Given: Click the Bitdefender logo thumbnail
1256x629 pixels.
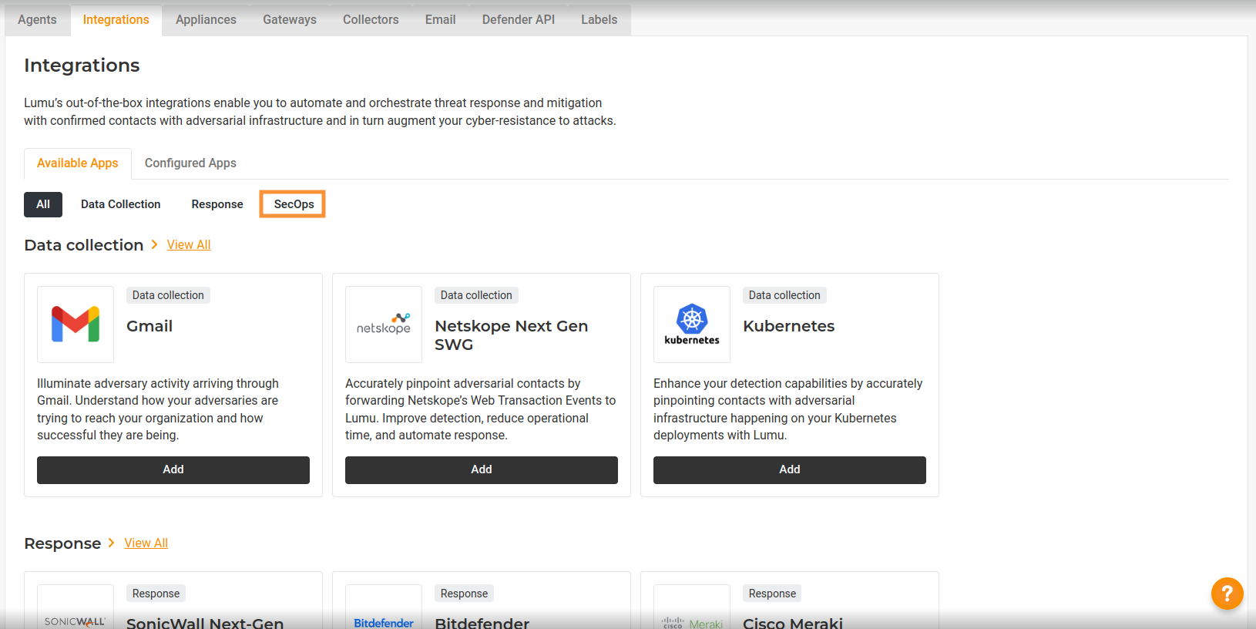Looking at the screenshot, I should [384, 614].
